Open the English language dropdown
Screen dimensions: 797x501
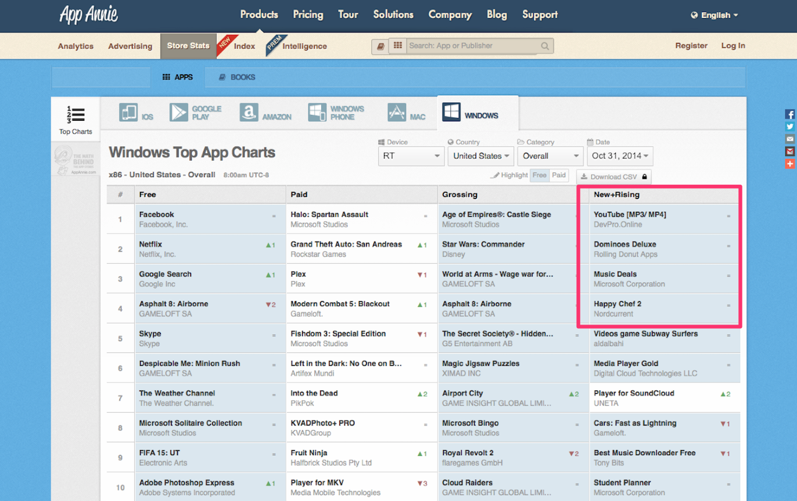point(715,16)
